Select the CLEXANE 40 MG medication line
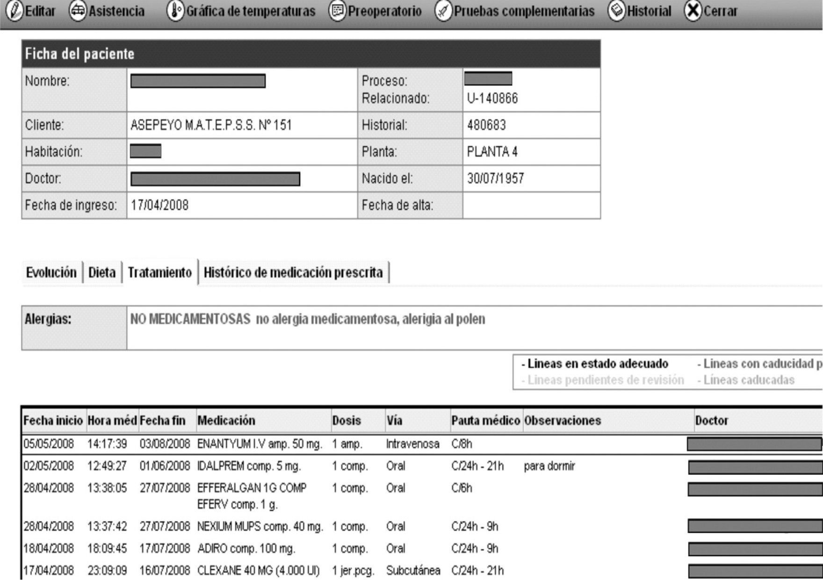Viewport: 823px width, 580px height. coord(258,571)
